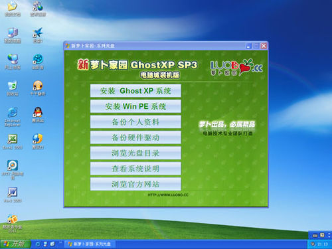This screenshot has width=332, height=249.
Task: Click the installer window title bar icon
Action: coord(68,46)
